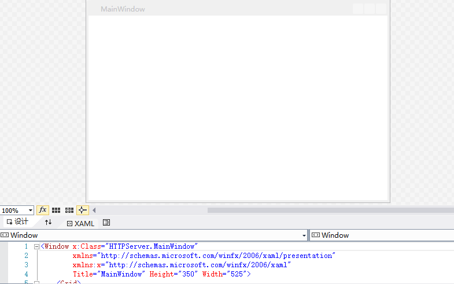Click the XAML tab's code icon

coord(69,224)
